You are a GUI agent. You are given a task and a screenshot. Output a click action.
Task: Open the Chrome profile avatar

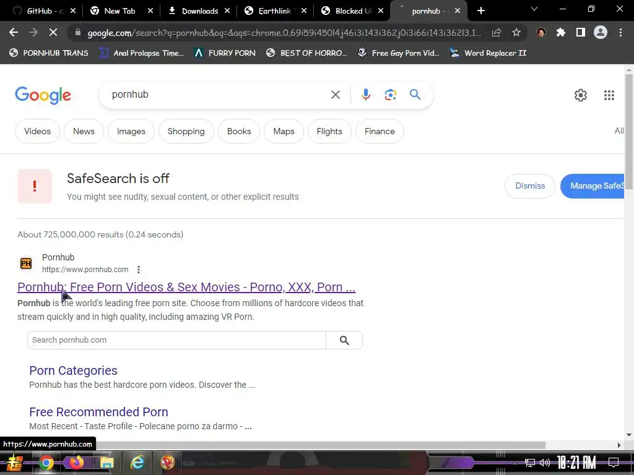[x=601, y=32]
